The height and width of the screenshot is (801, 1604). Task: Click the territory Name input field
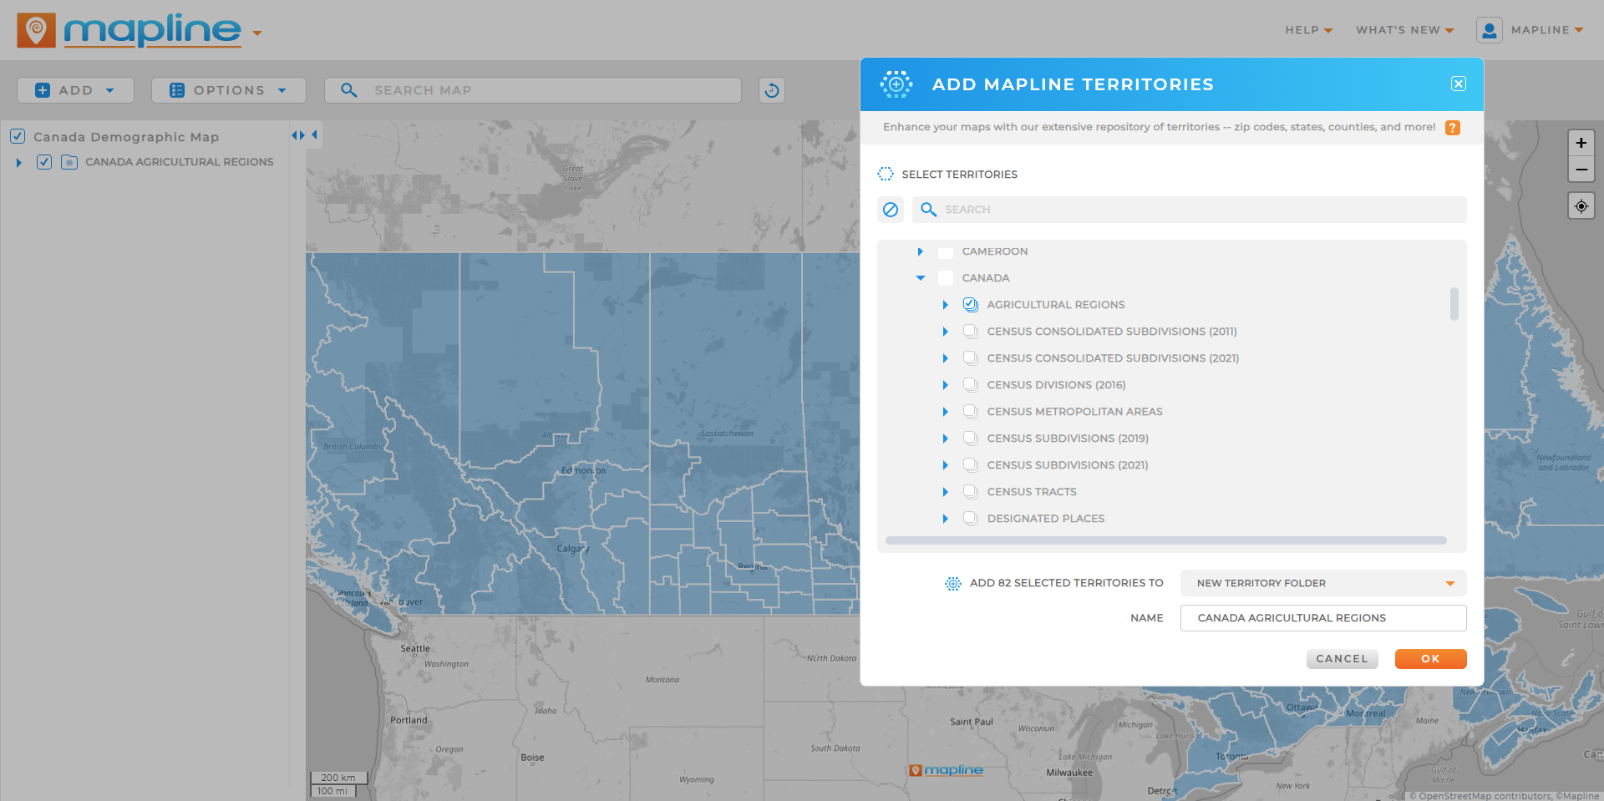(1322, 618)
